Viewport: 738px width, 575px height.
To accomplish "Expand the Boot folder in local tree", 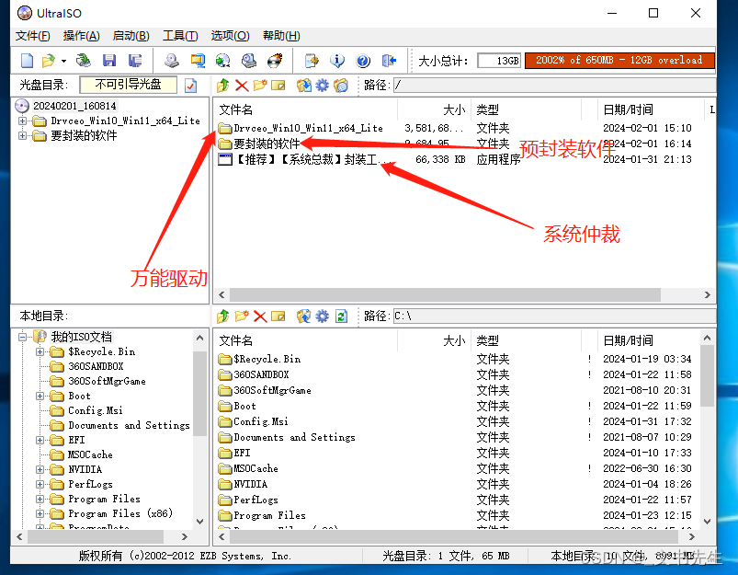I will coord(40,396).
